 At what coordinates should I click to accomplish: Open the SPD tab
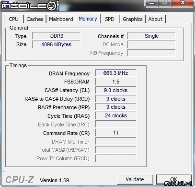pyautogui.click(x=110, y=19)
